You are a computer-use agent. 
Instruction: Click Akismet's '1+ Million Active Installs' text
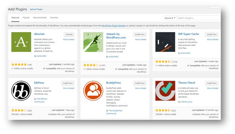tap(22, 69)
